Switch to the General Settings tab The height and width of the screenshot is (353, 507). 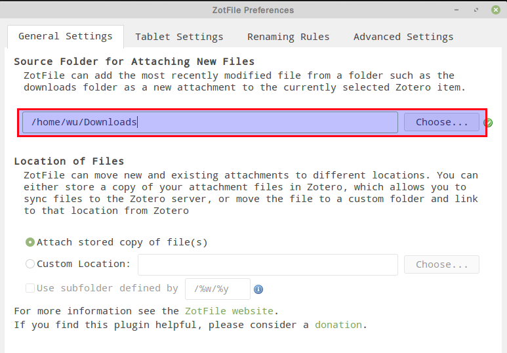pos(65,37)
